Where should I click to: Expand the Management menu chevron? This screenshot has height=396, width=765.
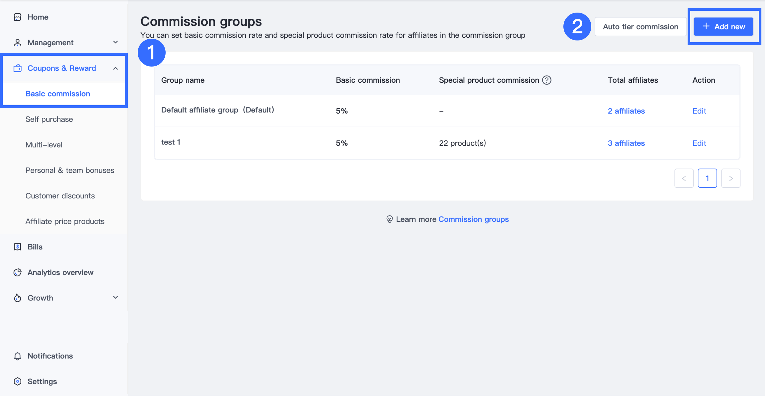[x=115, y=42]
